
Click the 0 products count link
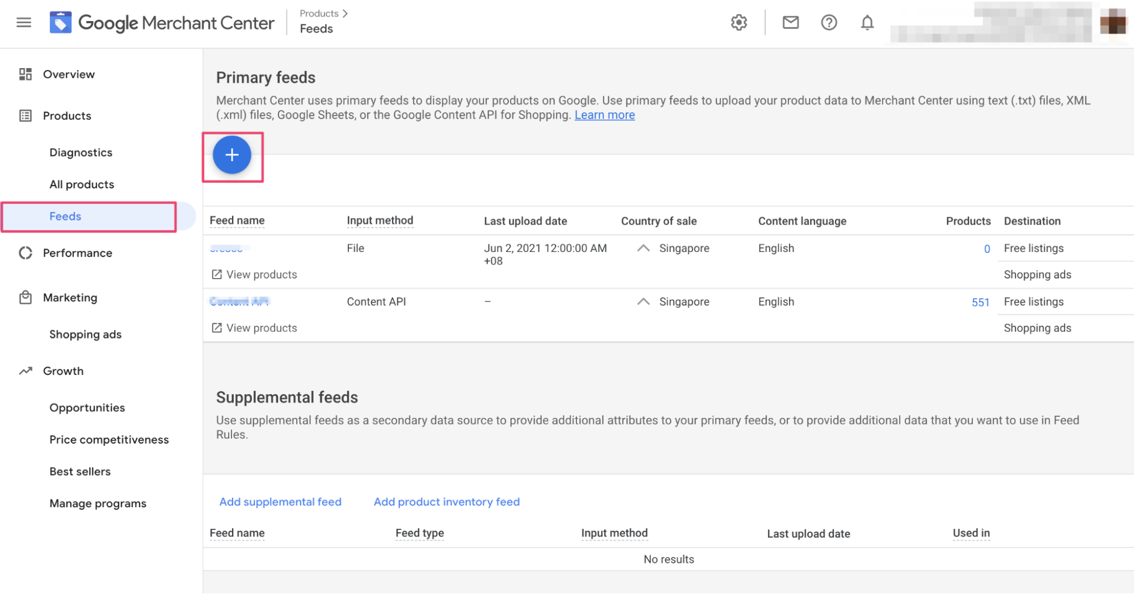[987, 249]
